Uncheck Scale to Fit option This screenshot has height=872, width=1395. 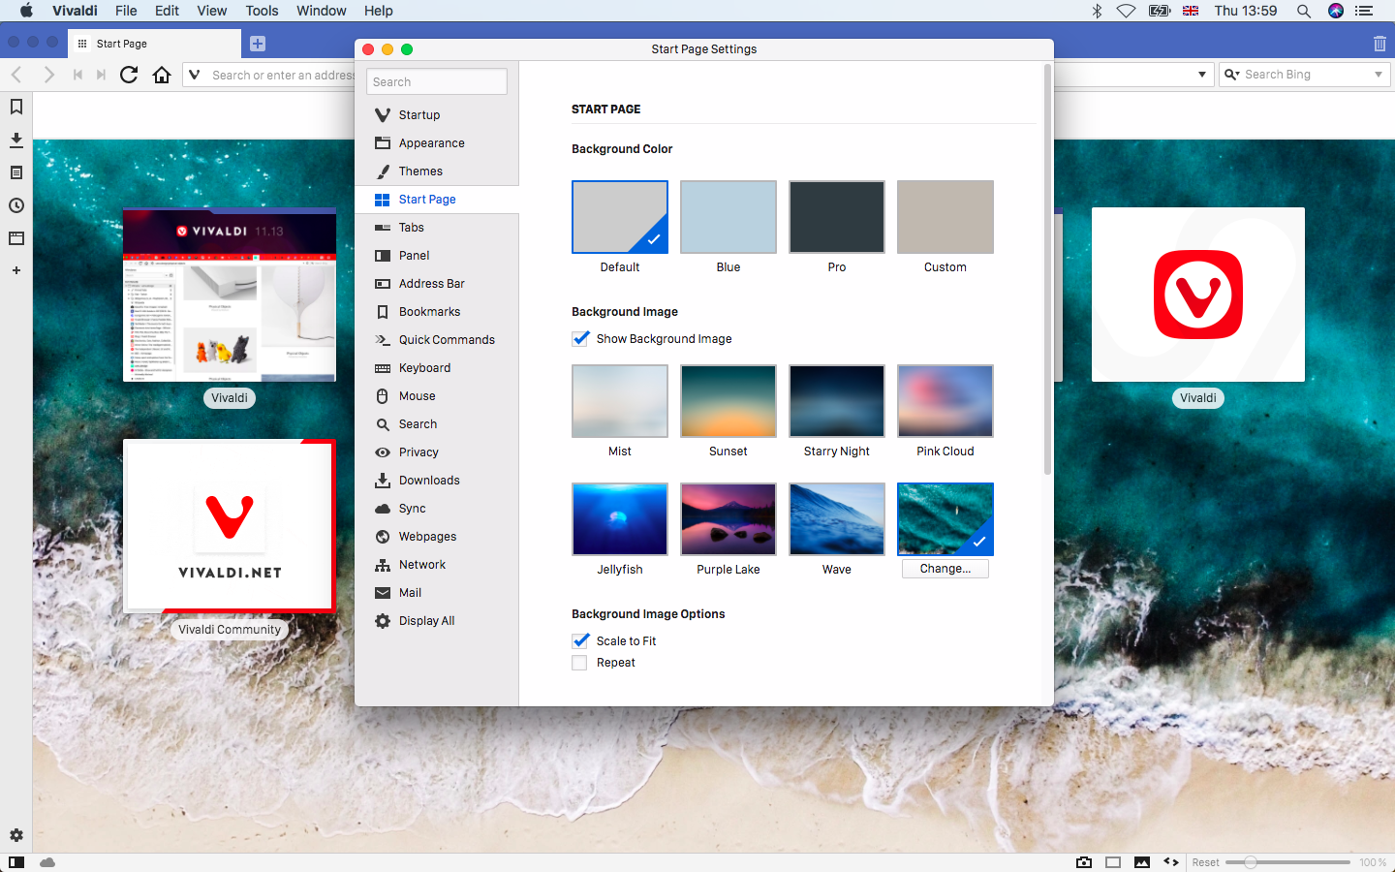click(x=580, y=640)
